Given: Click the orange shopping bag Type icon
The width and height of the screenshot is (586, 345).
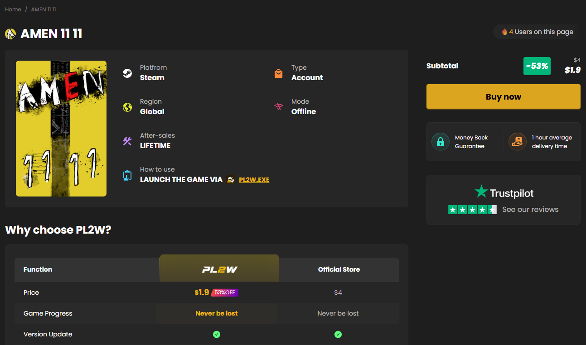Looking at the screenshot, I should (279, 73).
